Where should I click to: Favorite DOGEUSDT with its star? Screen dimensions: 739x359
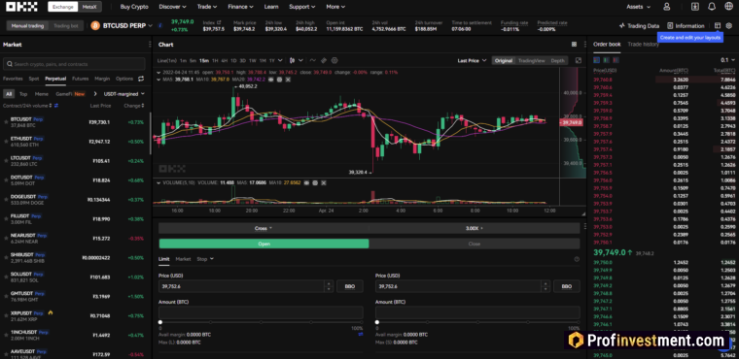pyautogui.click(x=6, y=200)
